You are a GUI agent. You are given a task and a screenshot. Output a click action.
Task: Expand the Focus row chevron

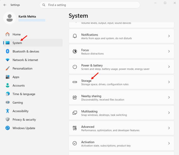click(169, 51)
